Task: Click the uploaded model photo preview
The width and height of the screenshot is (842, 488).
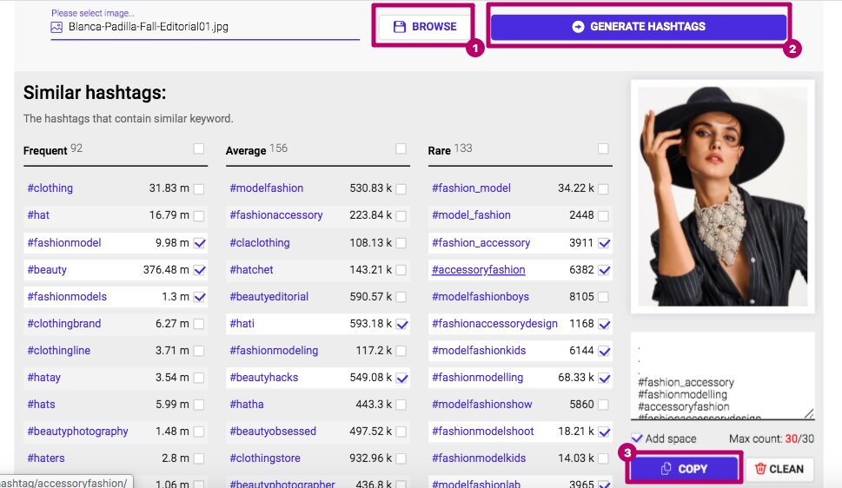Action: click(722, 195)
